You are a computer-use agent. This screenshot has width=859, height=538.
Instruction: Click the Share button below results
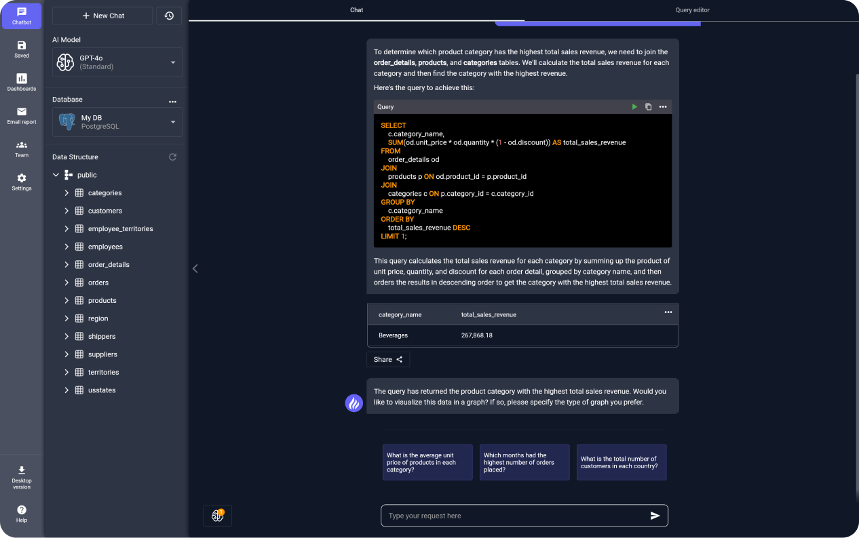point(388,360)
